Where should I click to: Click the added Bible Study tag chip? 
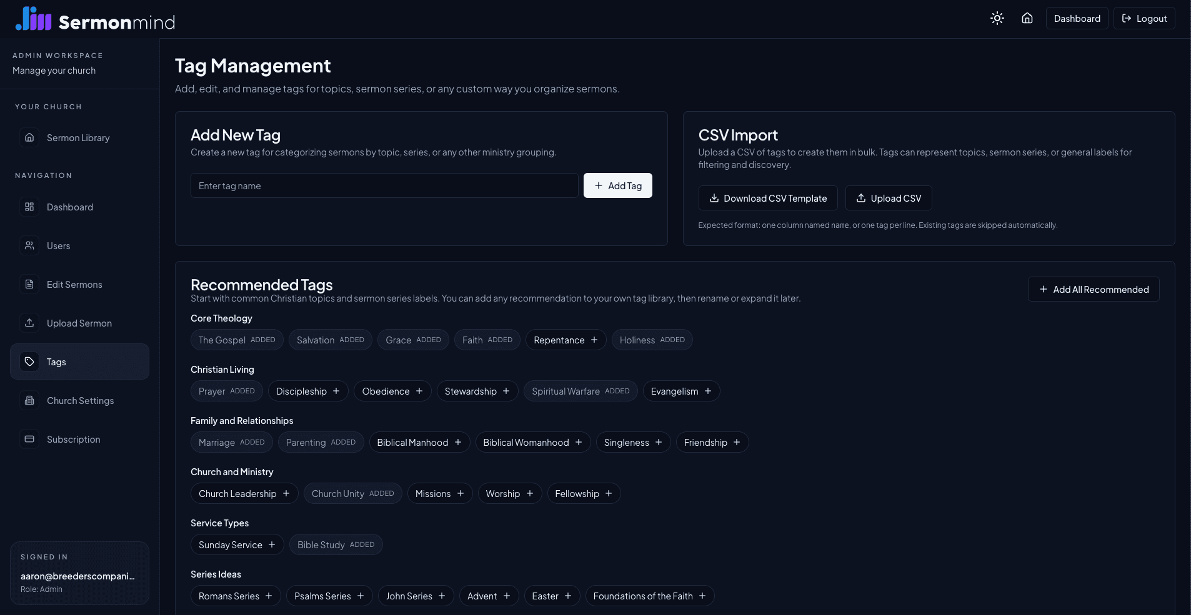click(336, 544)
